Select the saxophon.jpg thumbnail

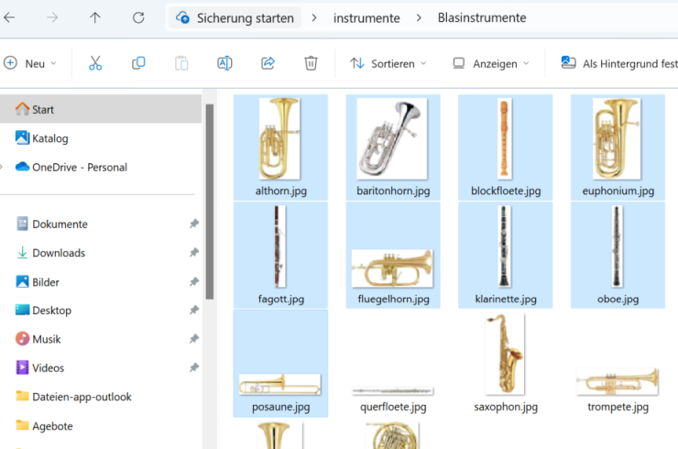(505, 355)
